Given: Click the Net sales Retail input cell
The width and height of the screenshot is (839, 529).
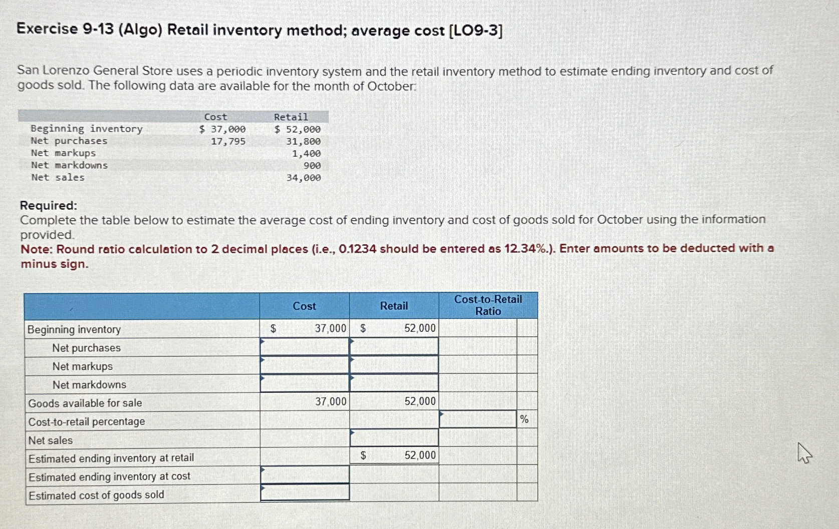Looking at the screenshot, I should [x=394, y=438].
